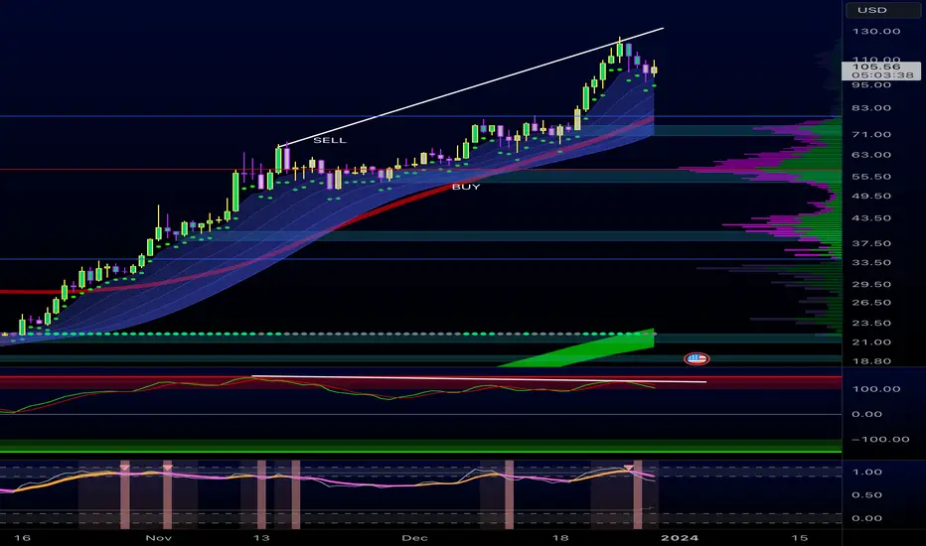Click the red down-triangle signal marker near December's end

click(630, 468)
